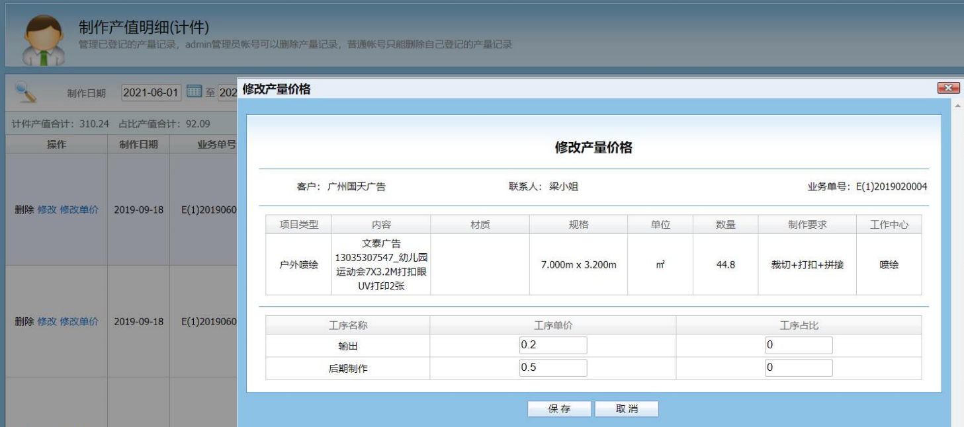Open the calendar picker beside start date
The width and height of the screenshot is (964, 427).
(x=193, y=93)
